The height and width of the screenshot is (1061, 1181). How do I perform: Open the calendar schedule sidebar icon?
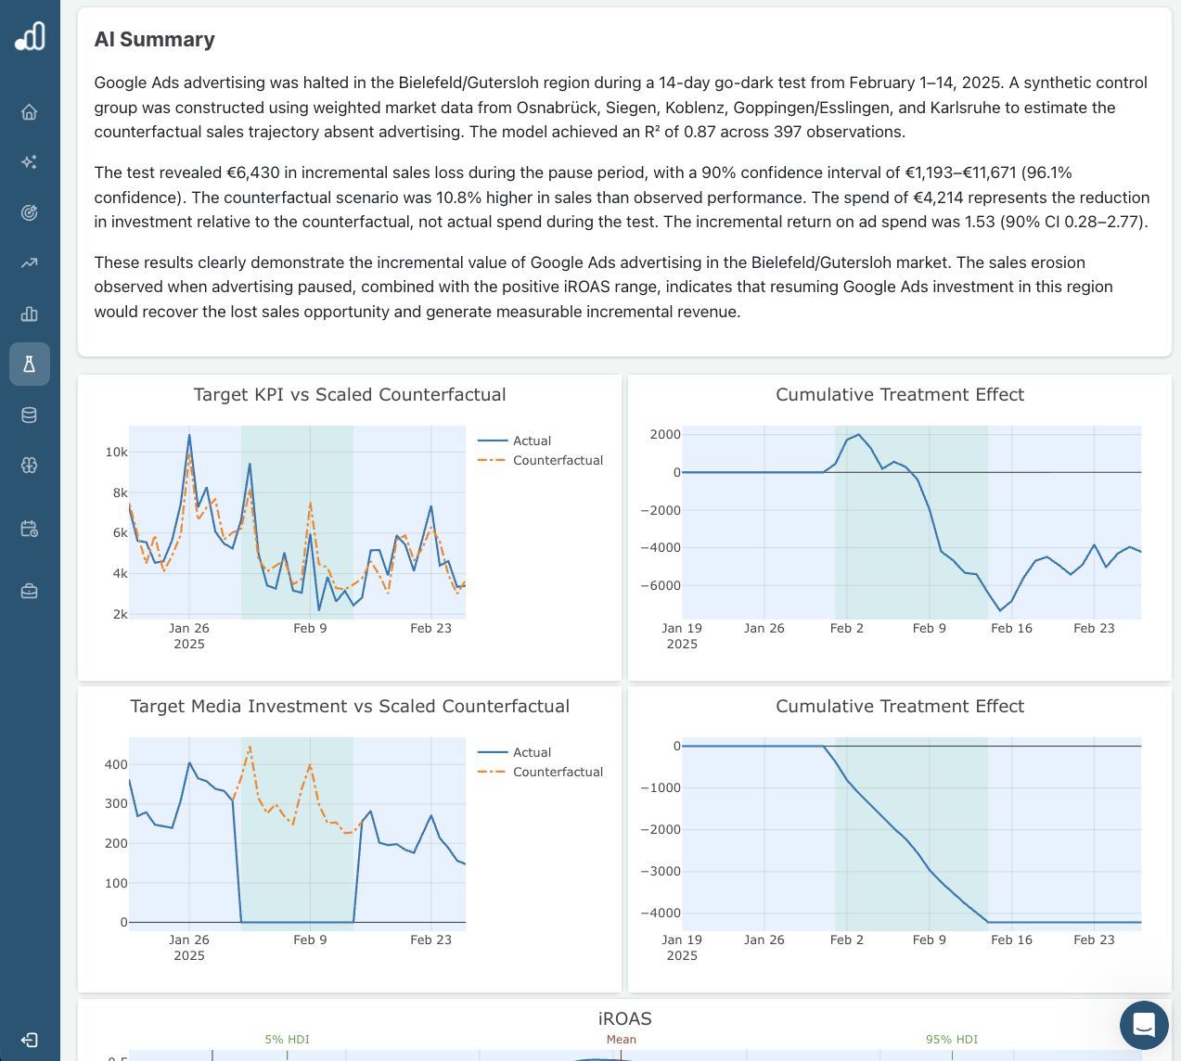[30, 530]
